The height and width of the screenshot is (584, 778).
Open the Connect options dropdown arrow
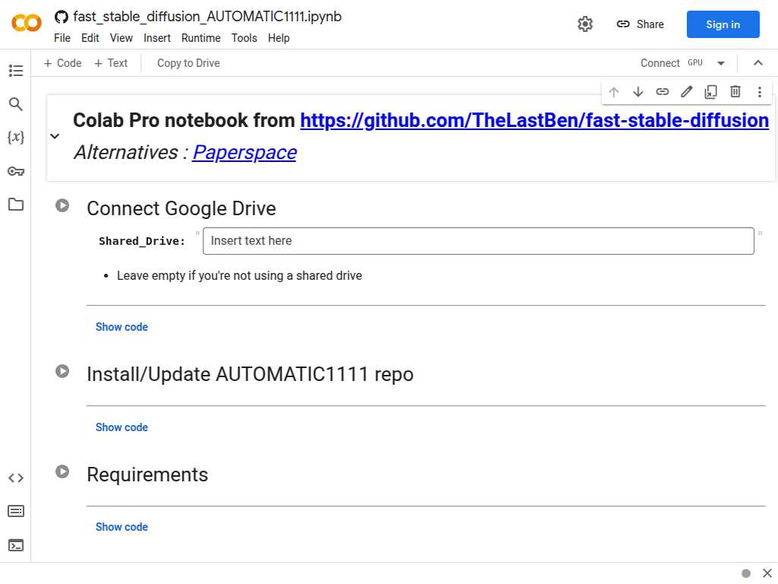tap(721, 63)
